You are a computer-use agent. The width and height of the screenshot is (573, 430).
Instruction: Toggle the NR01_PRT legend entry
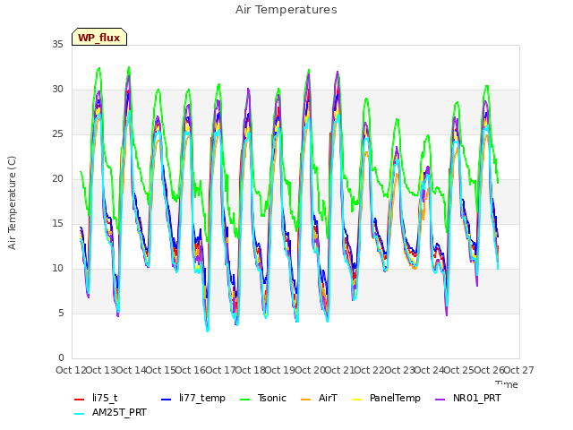point(467,398)
